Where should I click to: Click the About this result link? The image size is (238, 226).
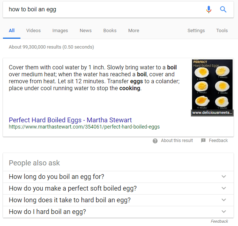177,141
